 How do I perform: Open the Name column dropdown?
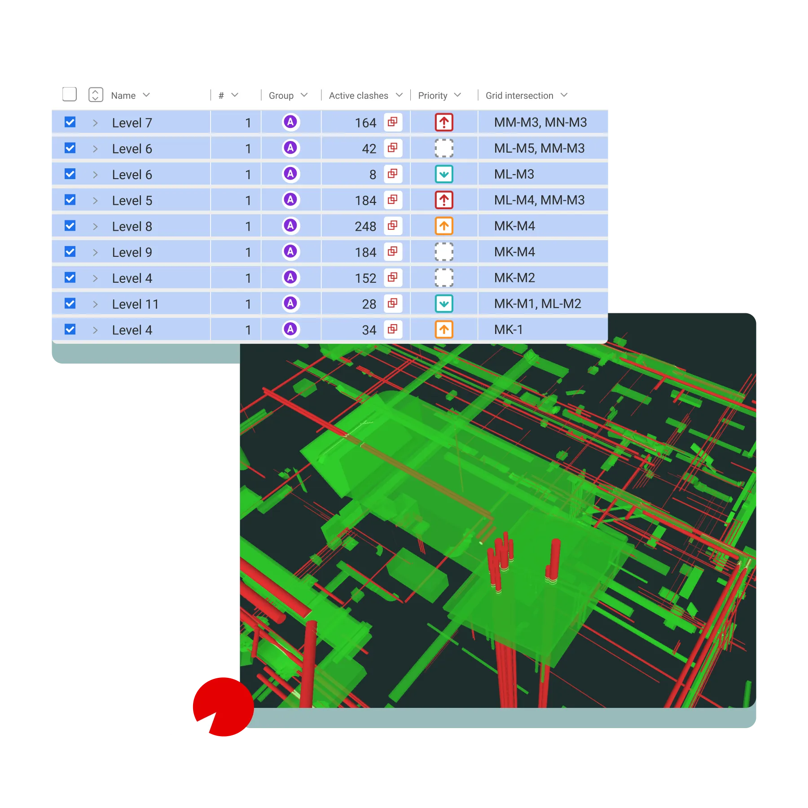pyautogui.click(x=147, y=95)
